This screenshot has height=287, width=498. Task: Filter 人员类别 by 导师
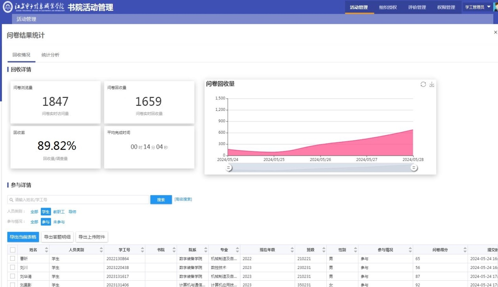click(72, 212)
